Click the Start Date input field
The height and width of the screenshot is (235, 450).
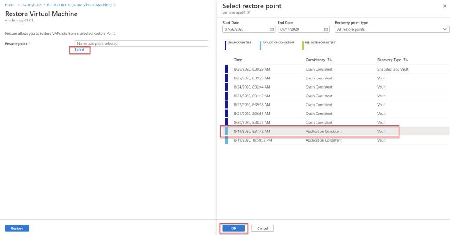click(x=245, y=29)
